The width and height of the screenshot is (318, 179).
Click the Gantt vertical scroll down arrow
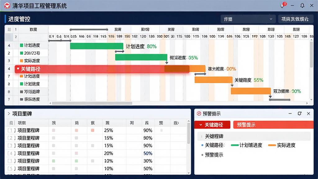(x=311, y=100)
